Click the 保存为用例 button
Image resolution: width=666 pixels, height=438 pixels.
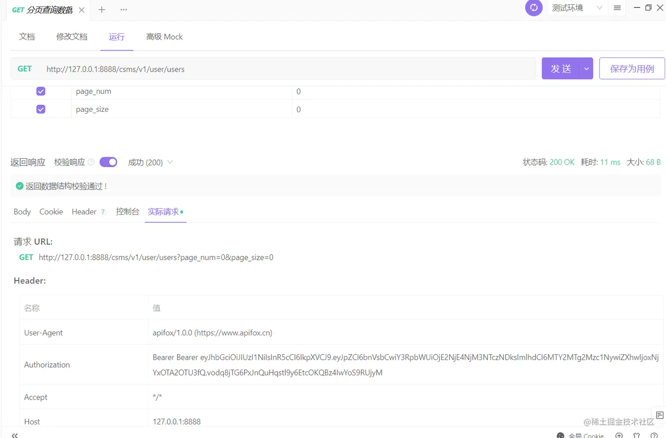(632, 69)
